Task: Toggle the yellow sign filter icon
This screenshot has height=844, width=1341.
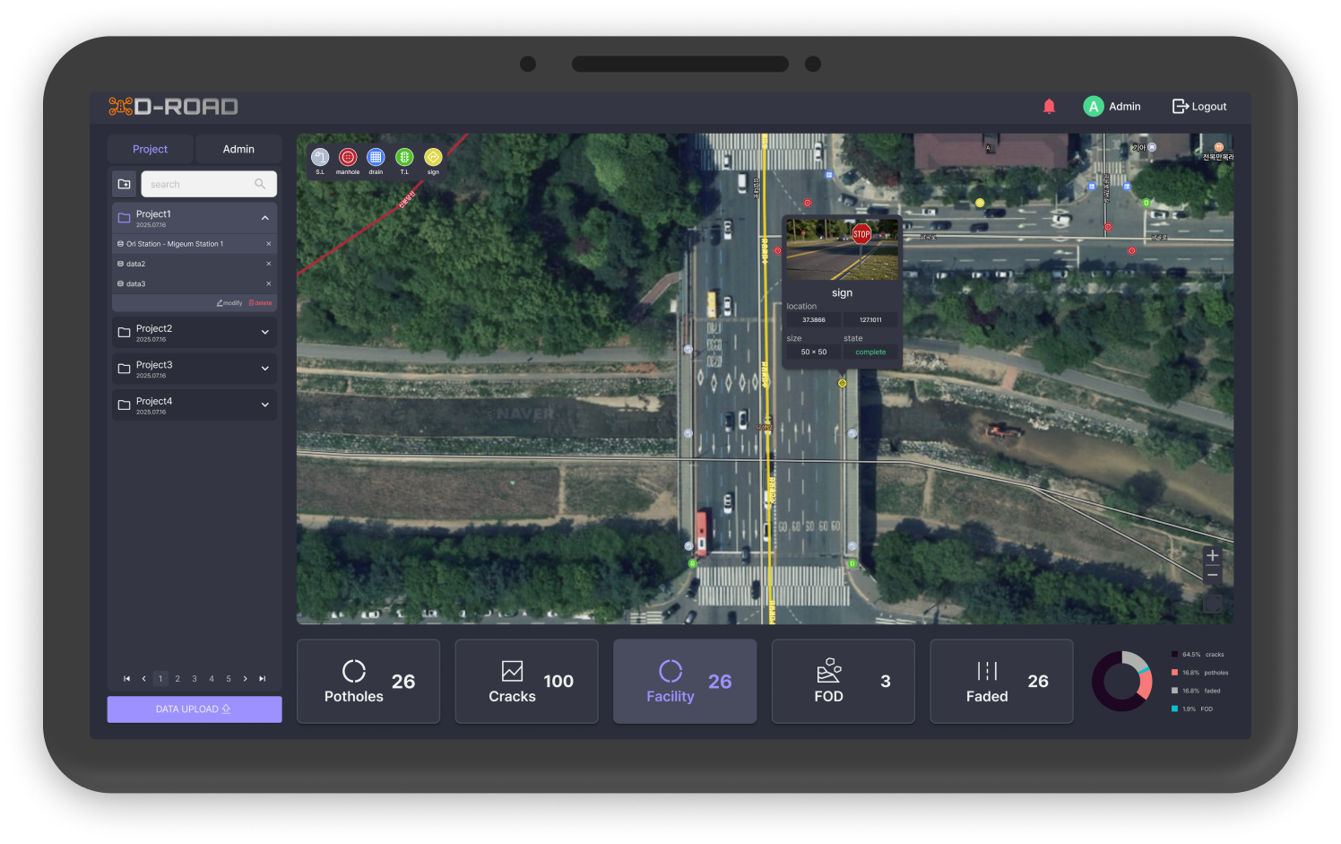Action: (x=433, y=158)
